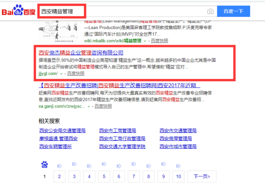The image size is (265, 187).
Task: Go to results page 3
Action: [74, 176]
